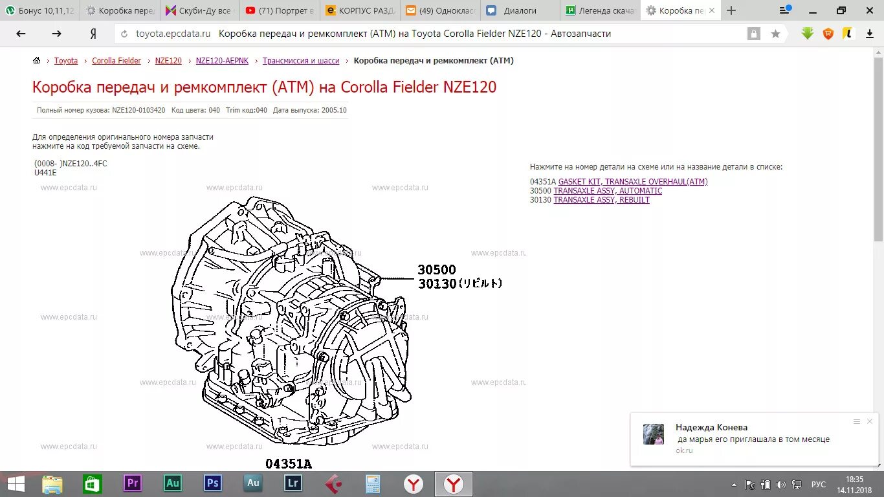Switch input language РУС indicator
The height and width of the screenshot is (497, 884).
click(x=819, y=484)
